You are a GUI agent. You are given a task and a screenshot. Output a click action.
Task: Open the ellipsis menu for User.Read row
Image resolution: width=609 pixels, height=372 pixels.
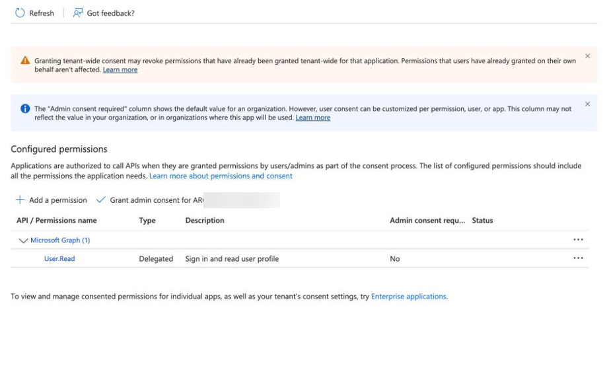click(x=578, y=258)
